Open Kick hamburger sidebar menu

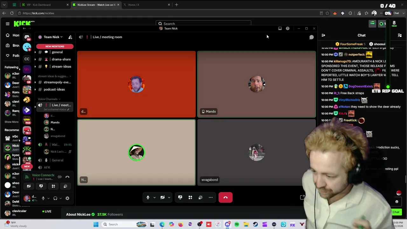click(8, 24)
